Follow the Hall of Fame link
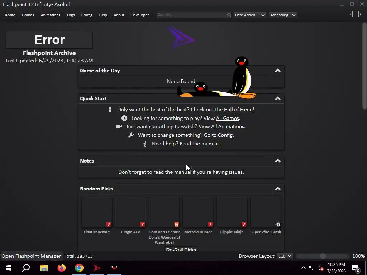Image resolution: width=367 pixels, height=275 pixels. [238, 110]
